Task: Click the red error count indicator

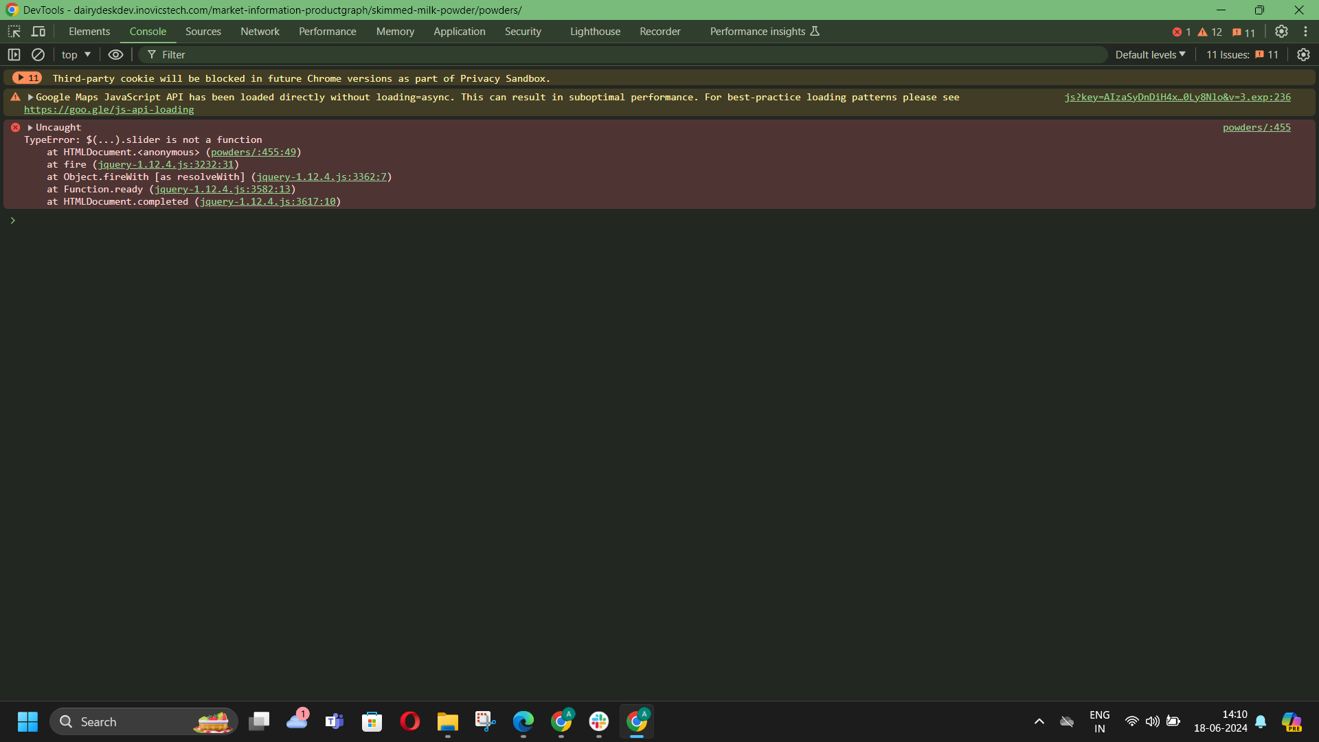Action: (1182, 32)
